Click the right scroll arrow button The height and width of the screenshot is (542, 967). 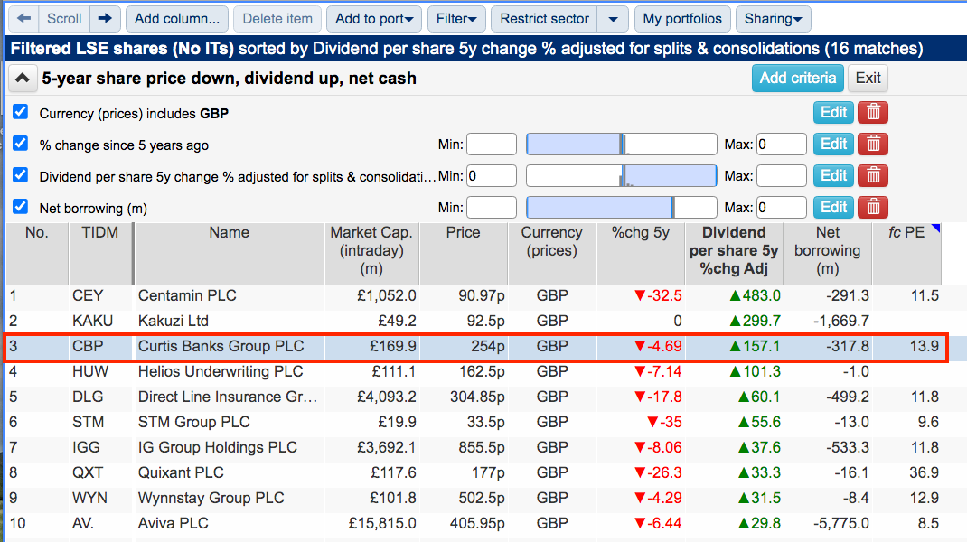pyautogui.click(x=106, y=19)
